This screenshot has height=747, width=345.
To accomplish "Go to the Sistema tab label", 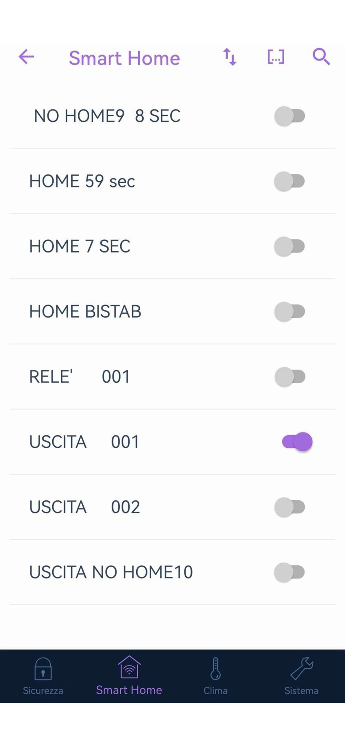I will pos(301,691).
